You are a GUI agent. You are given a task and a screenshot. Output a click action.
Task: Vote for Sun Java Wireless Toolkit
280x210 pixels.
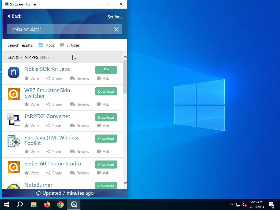[32, 151]
